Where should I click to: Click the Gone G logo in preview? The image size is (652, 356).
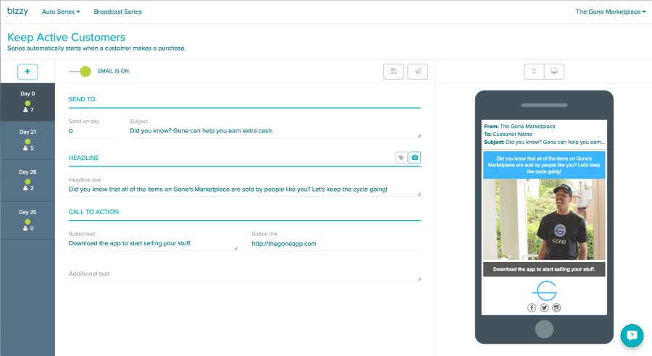pyautogui.click(x=544, y=291)
